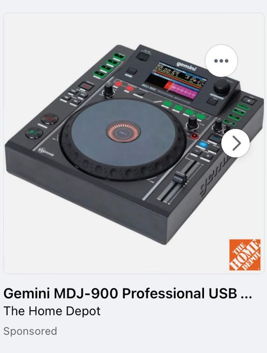Click the blue lit button near pitch fader
The image size is (267, 353).
(204, 144)
